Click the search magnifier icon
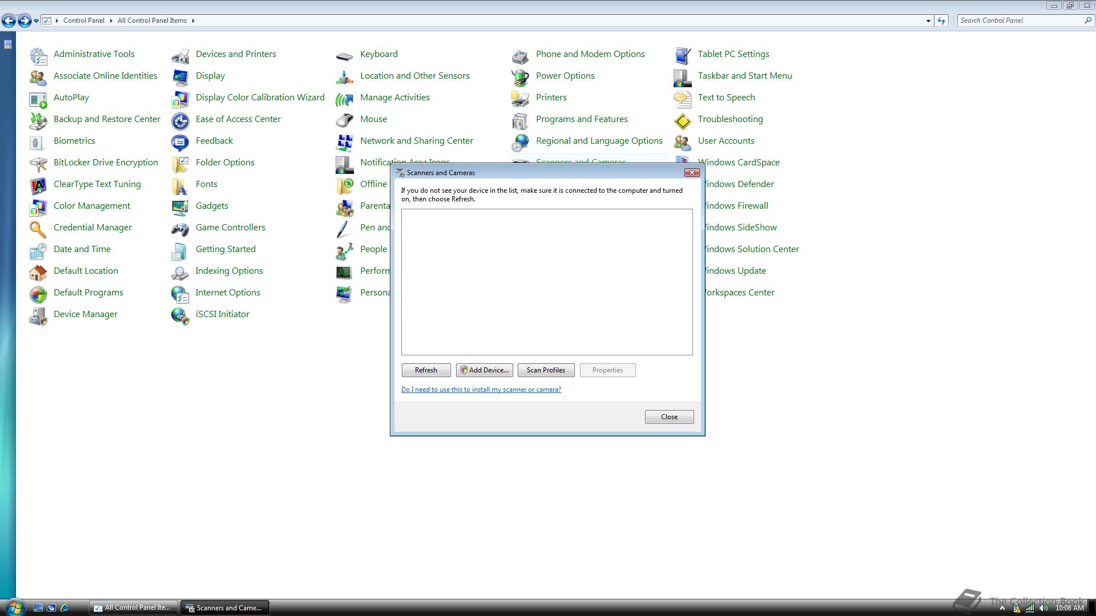The image size is (1096, 616). (1088, 21)
